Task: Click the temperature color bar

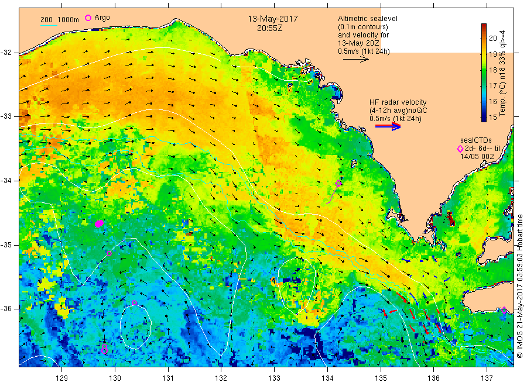Action: coord(484,73)
